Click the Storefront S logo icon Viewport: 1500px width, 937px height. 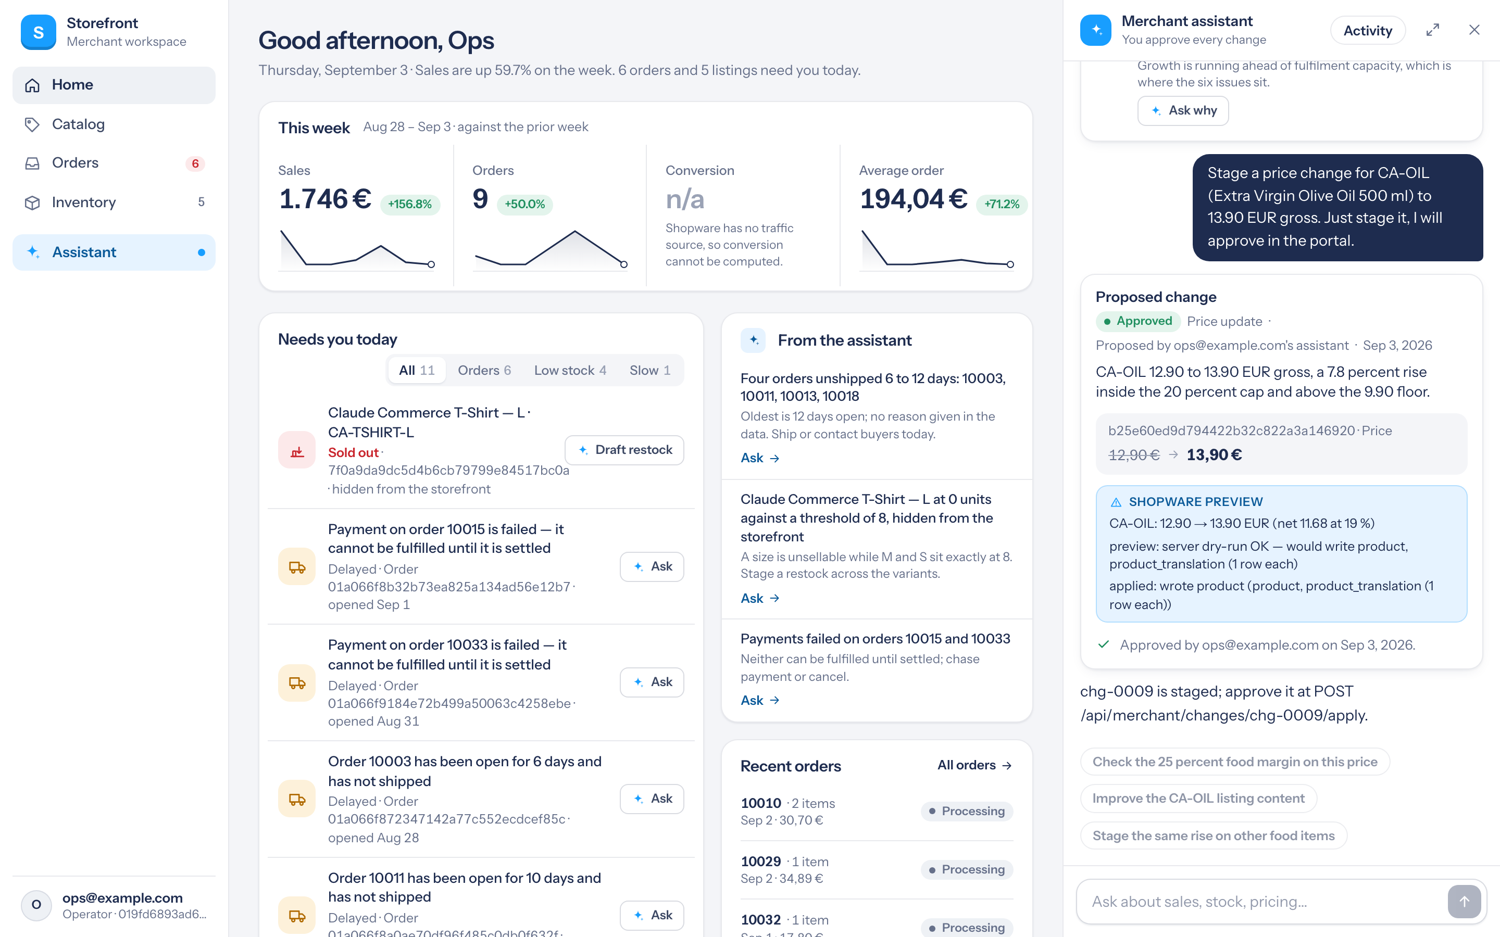click(39, 32)
